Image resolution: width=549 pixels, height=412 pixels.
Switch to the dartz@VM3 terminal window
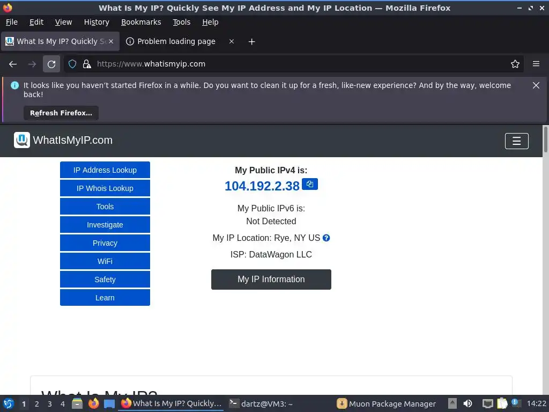point(261,404)
